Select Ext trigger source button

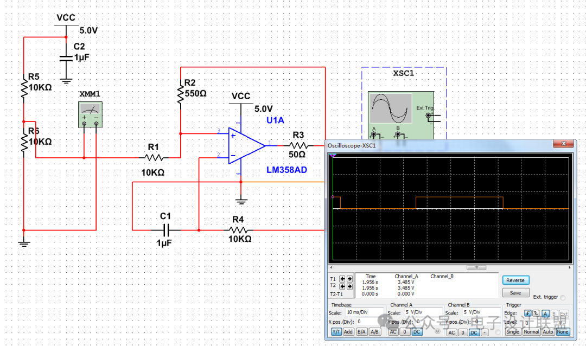(564, 313)
